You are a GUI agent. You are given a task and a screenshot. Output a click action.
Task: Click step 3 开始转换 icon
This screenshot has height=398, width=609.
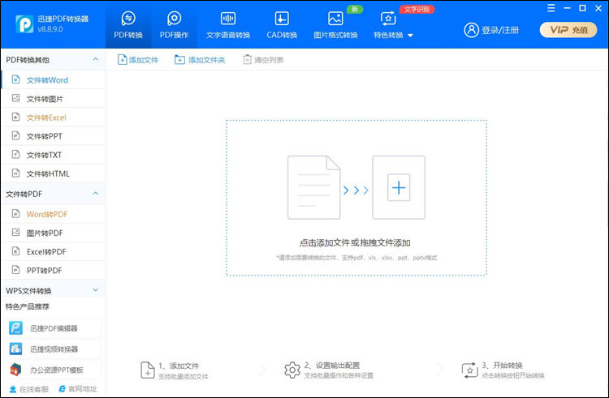469,370
